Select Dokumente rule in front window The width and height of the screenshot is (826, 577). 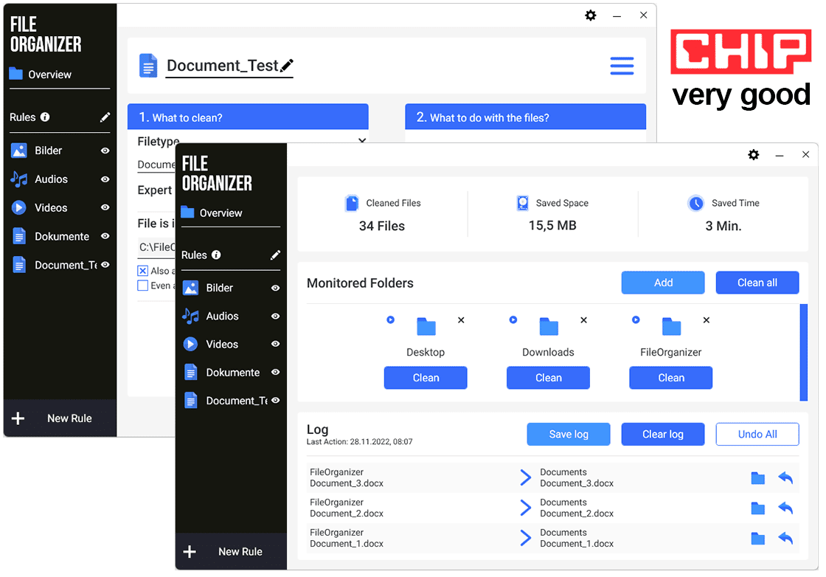pyautogui.click(x=232, y=373)
